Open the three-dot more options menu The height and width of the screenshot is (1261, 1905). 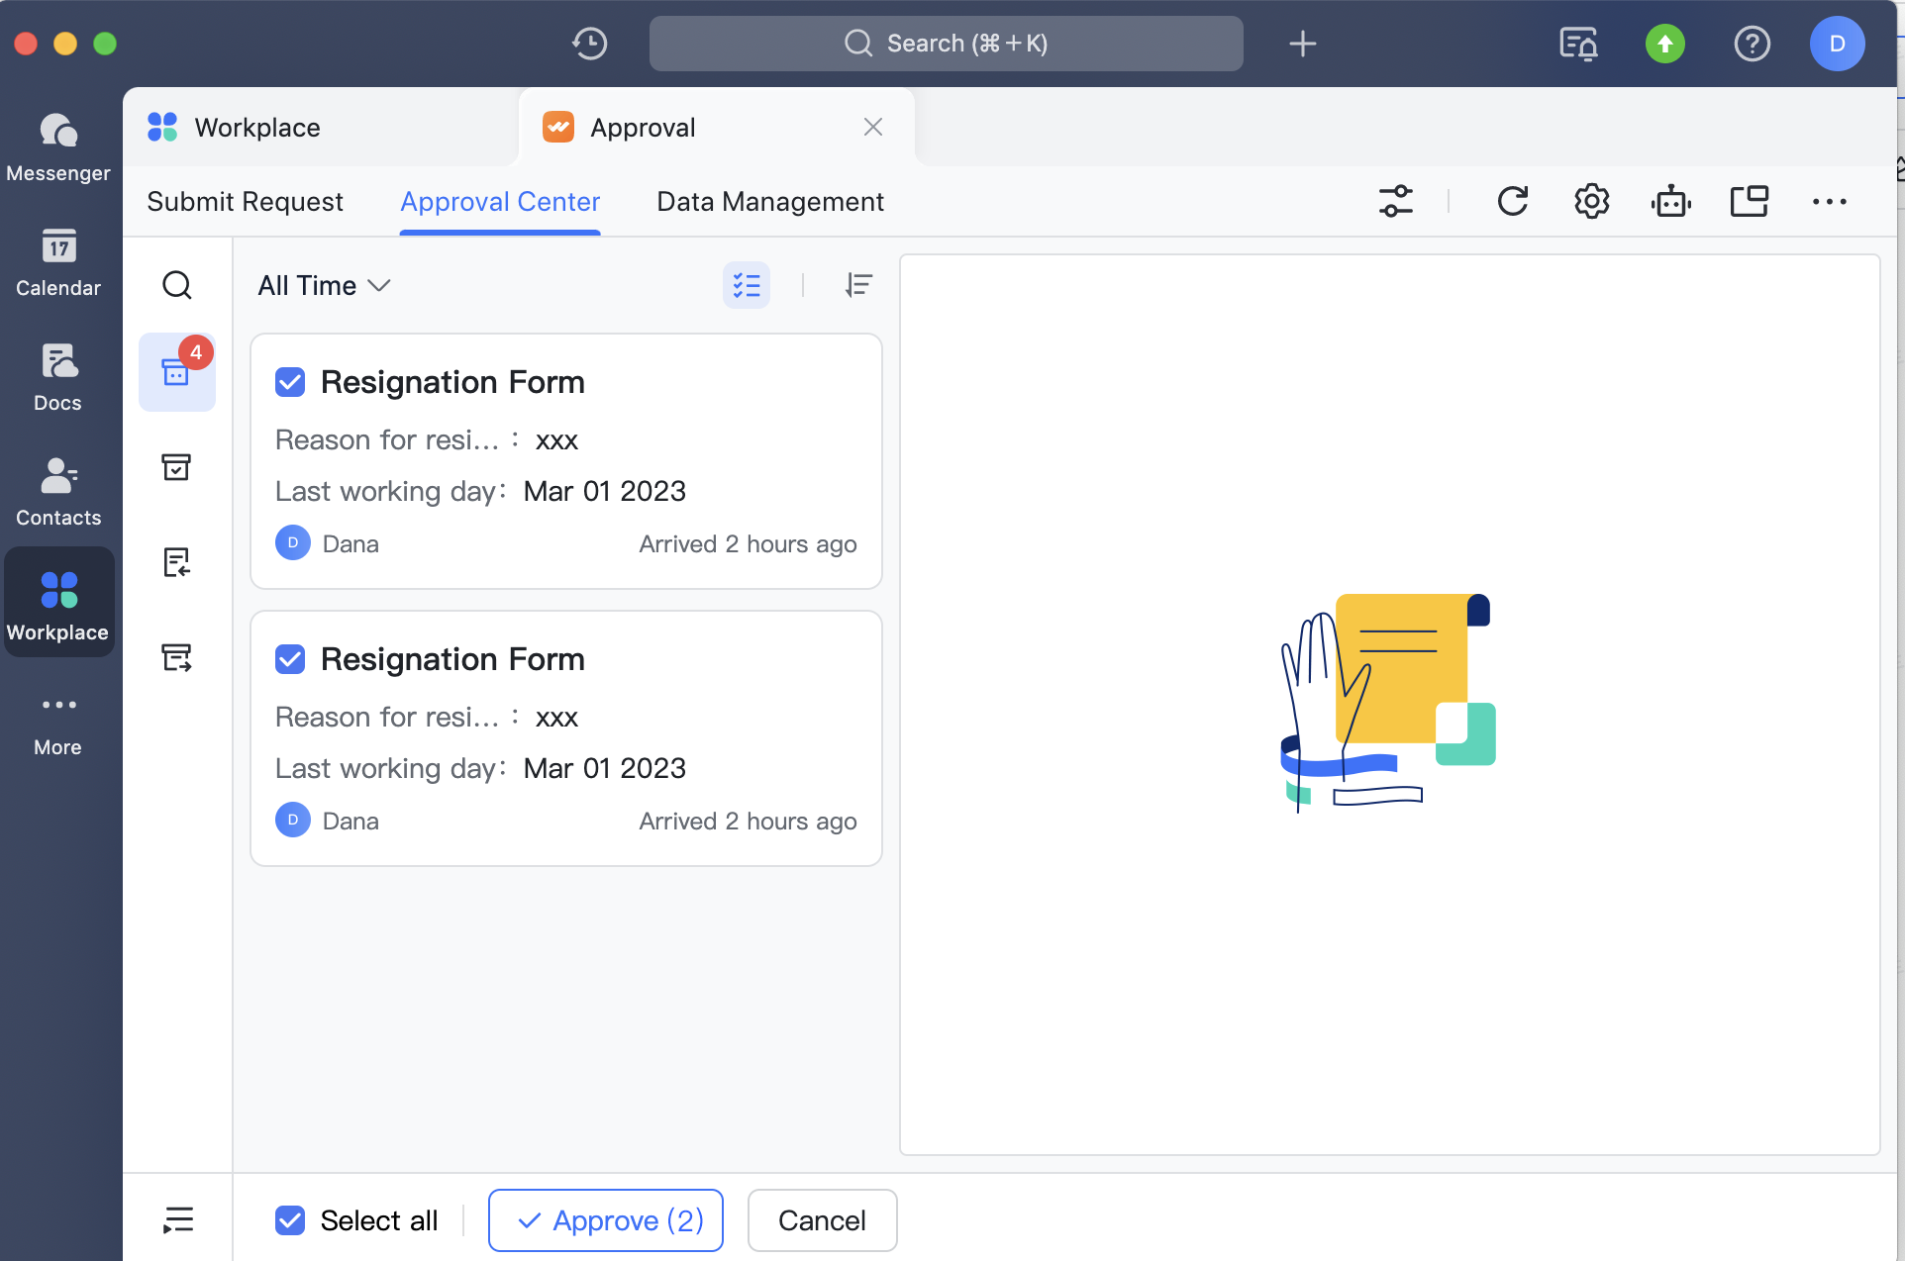pyautogui.click(x=1829, y=202)
